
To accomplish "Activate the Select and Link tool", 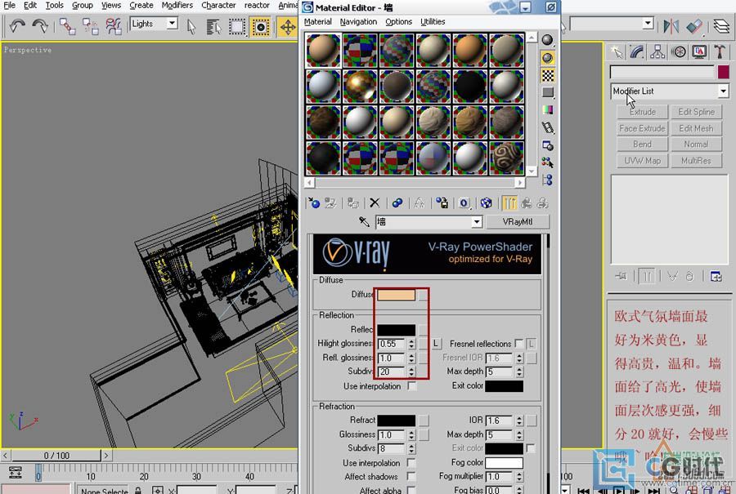I will (x=67, y=26).
